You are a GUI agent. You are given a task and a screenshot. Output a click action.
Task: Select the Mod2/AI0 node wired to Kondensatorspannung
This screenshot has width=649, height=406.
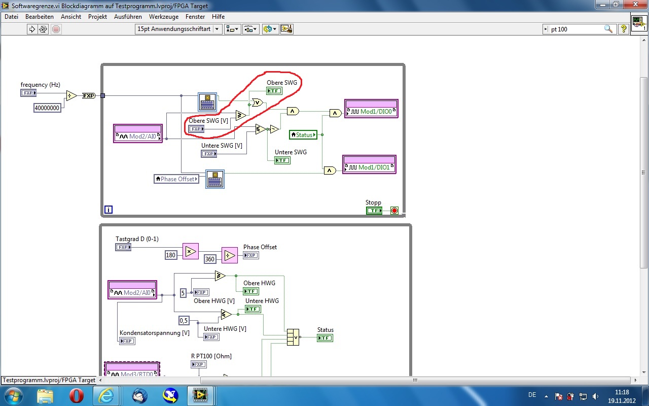pyautogui.click(x=132, y=290)
